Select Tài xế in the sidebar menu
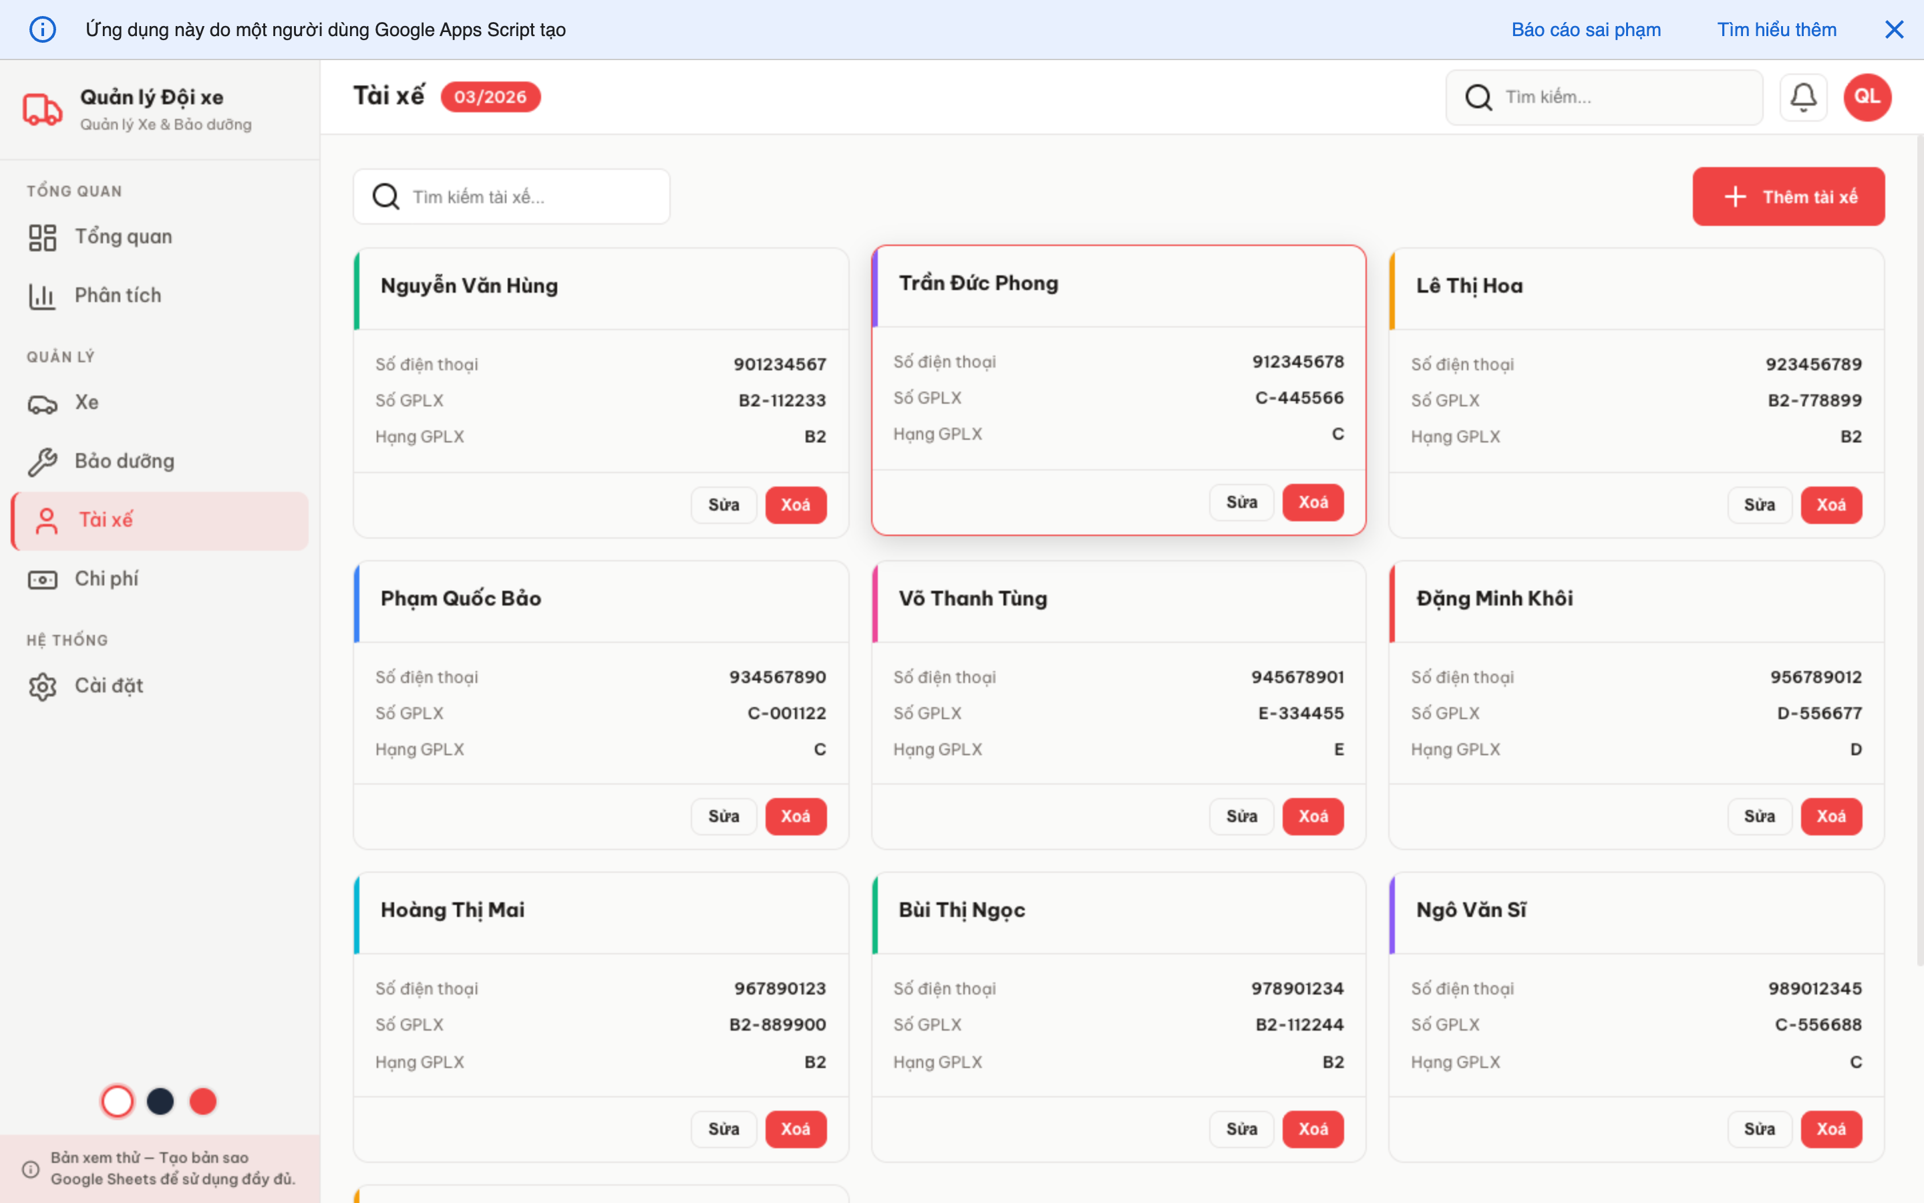 click(x=106, y=521)
